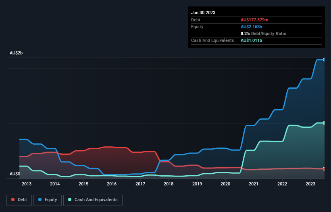Toggle the Cash And Equivalents legend button

pyautogui.click(x=93, y=200)
